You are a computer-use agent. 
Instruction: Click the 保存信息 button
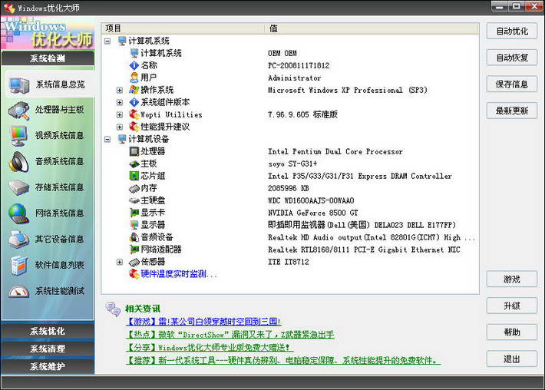512,84
